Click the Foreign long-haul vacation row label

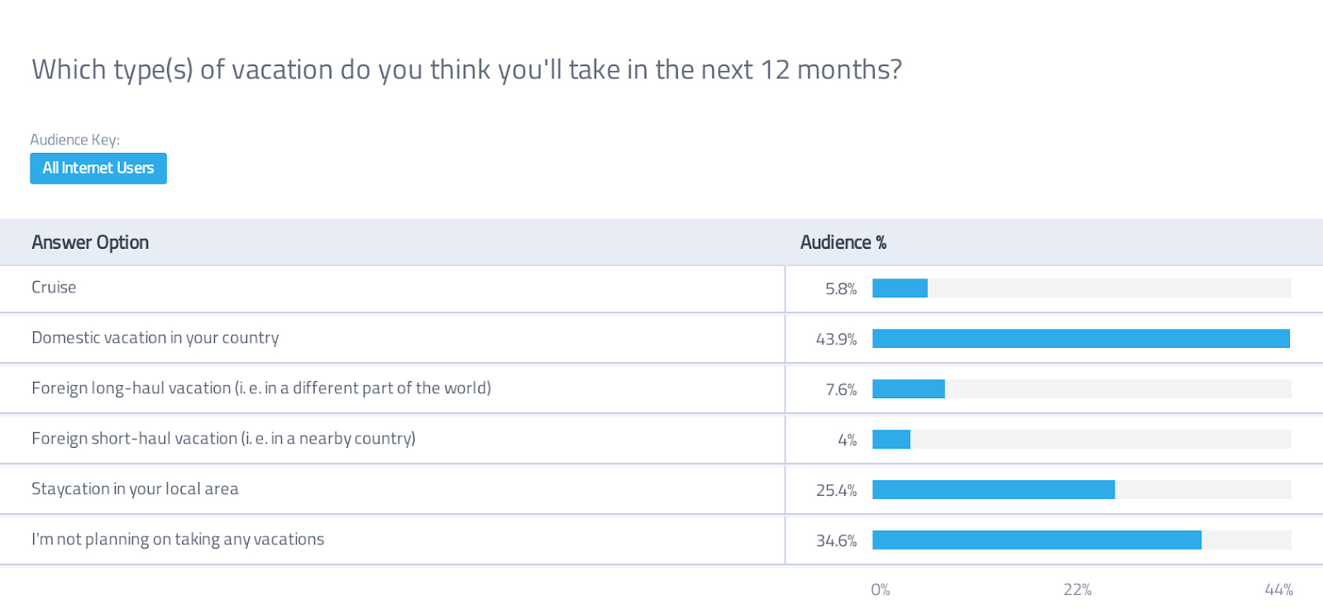tap(261, 388)
